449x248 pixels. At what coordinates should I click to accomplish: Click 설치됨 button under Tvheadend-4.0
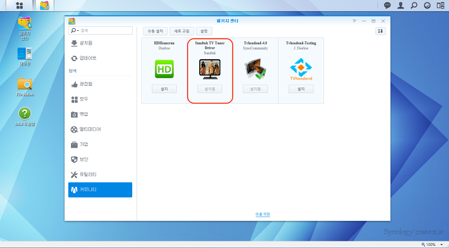tap(255, 89)
